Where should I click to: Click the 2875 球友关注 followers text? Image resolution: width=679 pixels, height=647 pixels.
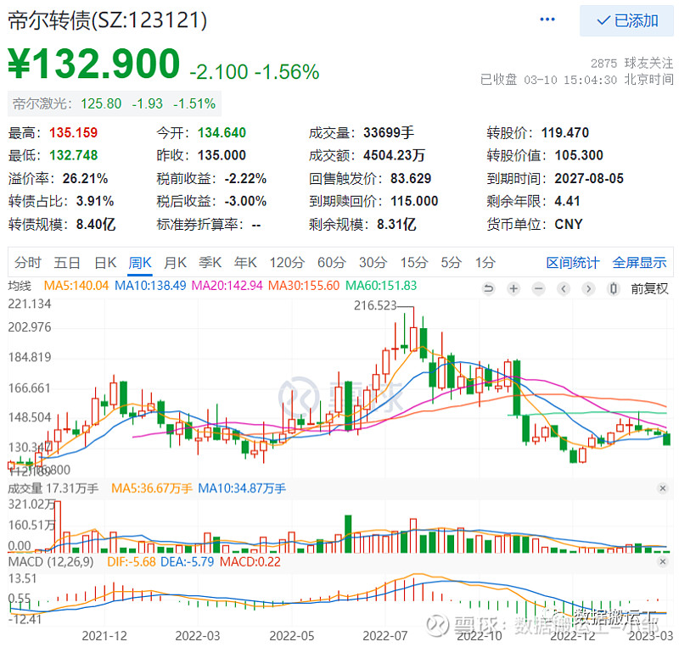pyautogui.click(x=631, y=64)
